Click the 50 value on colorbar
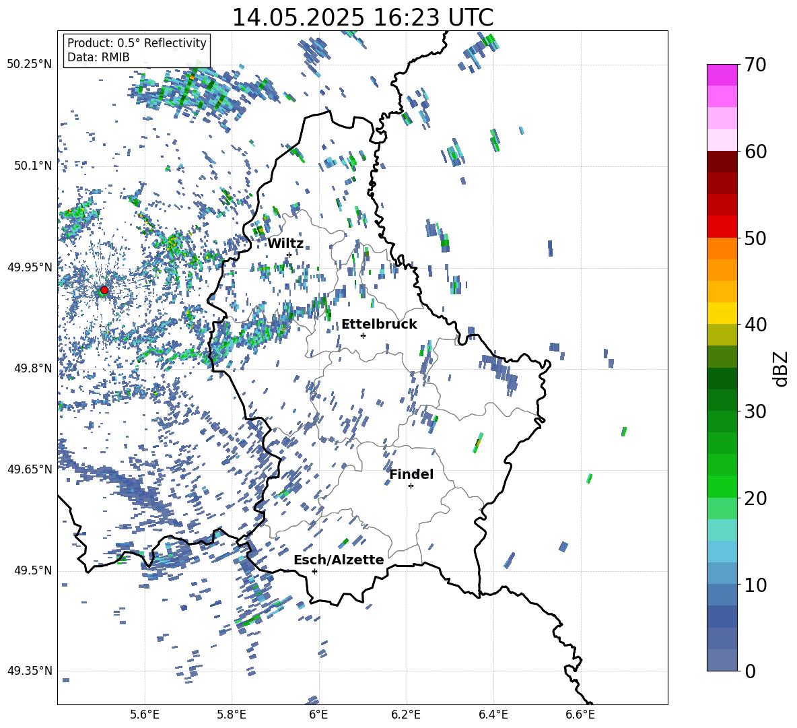The width and height of the screenshot is (797, 728). [755, 238]
